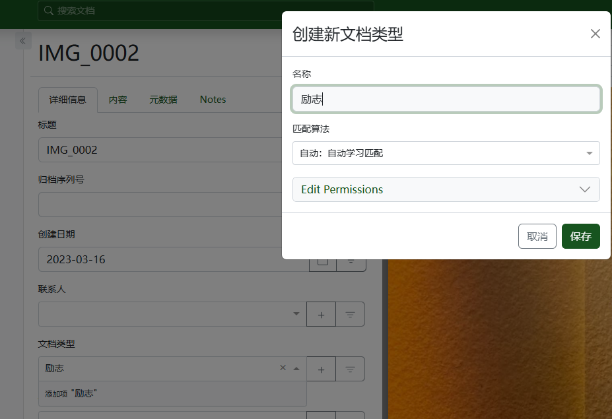Click the 取消 button
This screenshot has width=612, height=419.
click(x=537, y=236)
